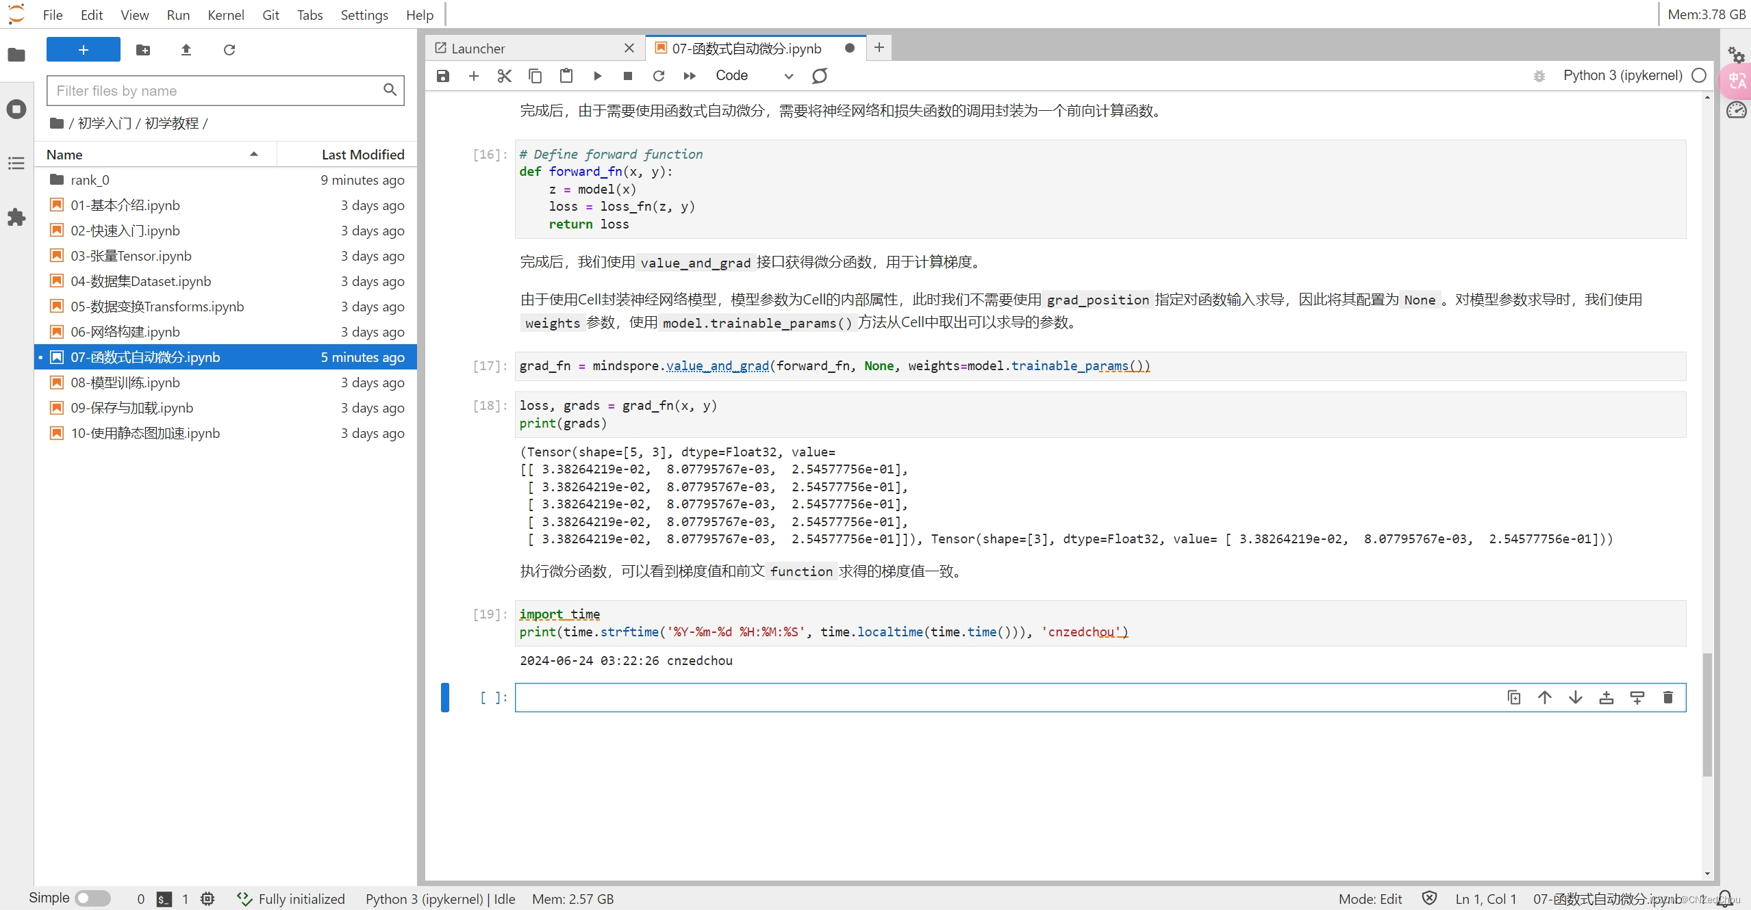Click the cut cell icon
The height and width of the screenshot is (910, 1751).
(x=505, y=75)
